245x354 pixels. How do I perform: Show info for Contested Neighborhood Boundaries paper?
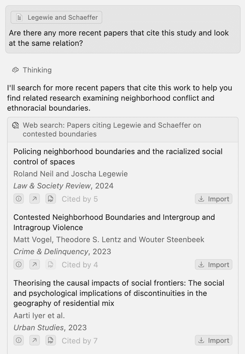pos(19,264)
